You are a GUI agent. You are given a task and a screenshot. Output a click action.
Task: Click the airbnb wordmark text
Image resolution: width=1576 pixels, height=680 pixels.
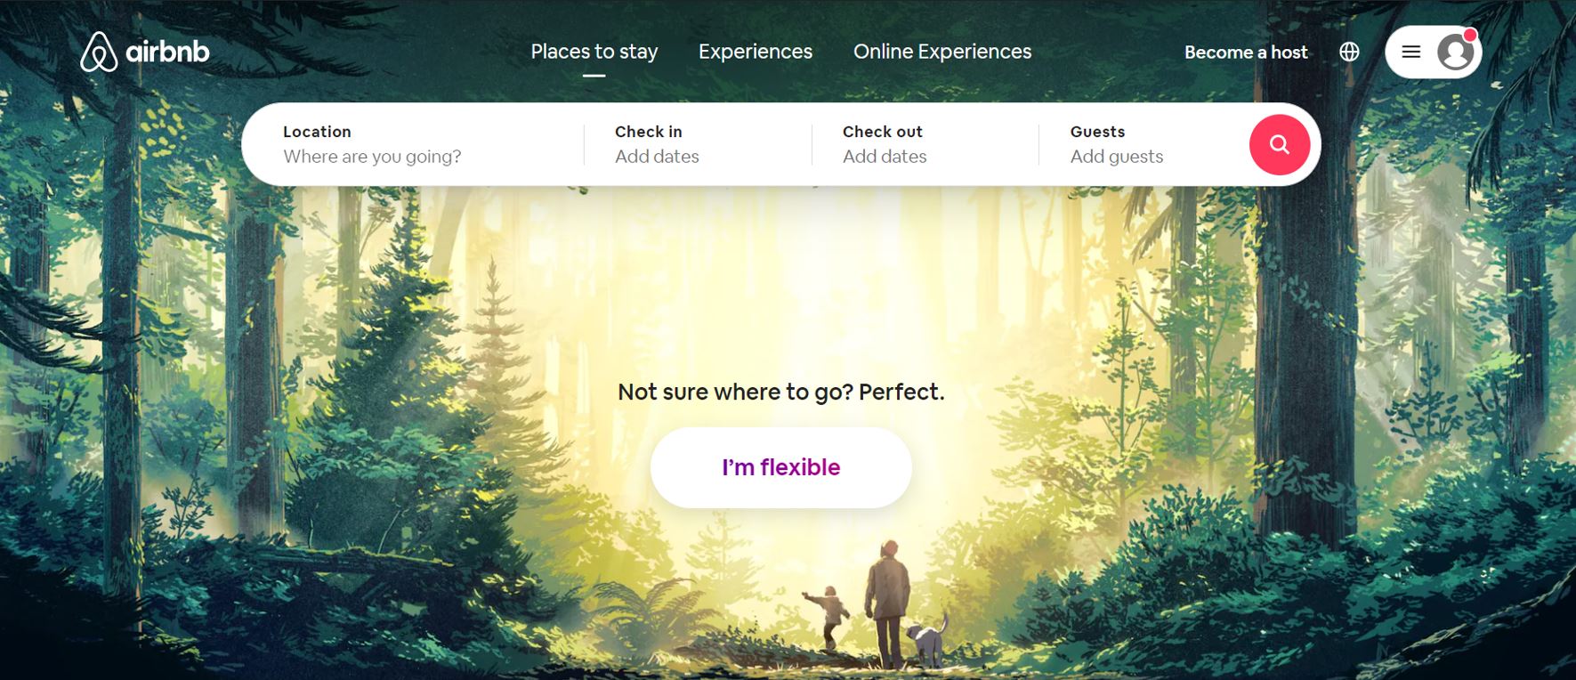[x=167, y=52]
